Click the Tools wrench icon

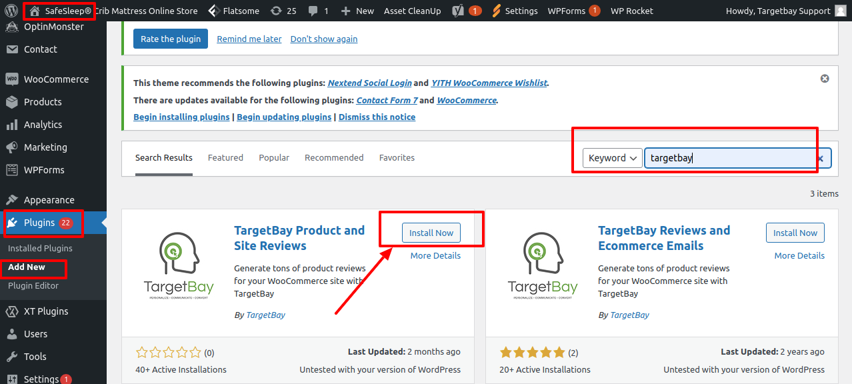tap(11, 357)
